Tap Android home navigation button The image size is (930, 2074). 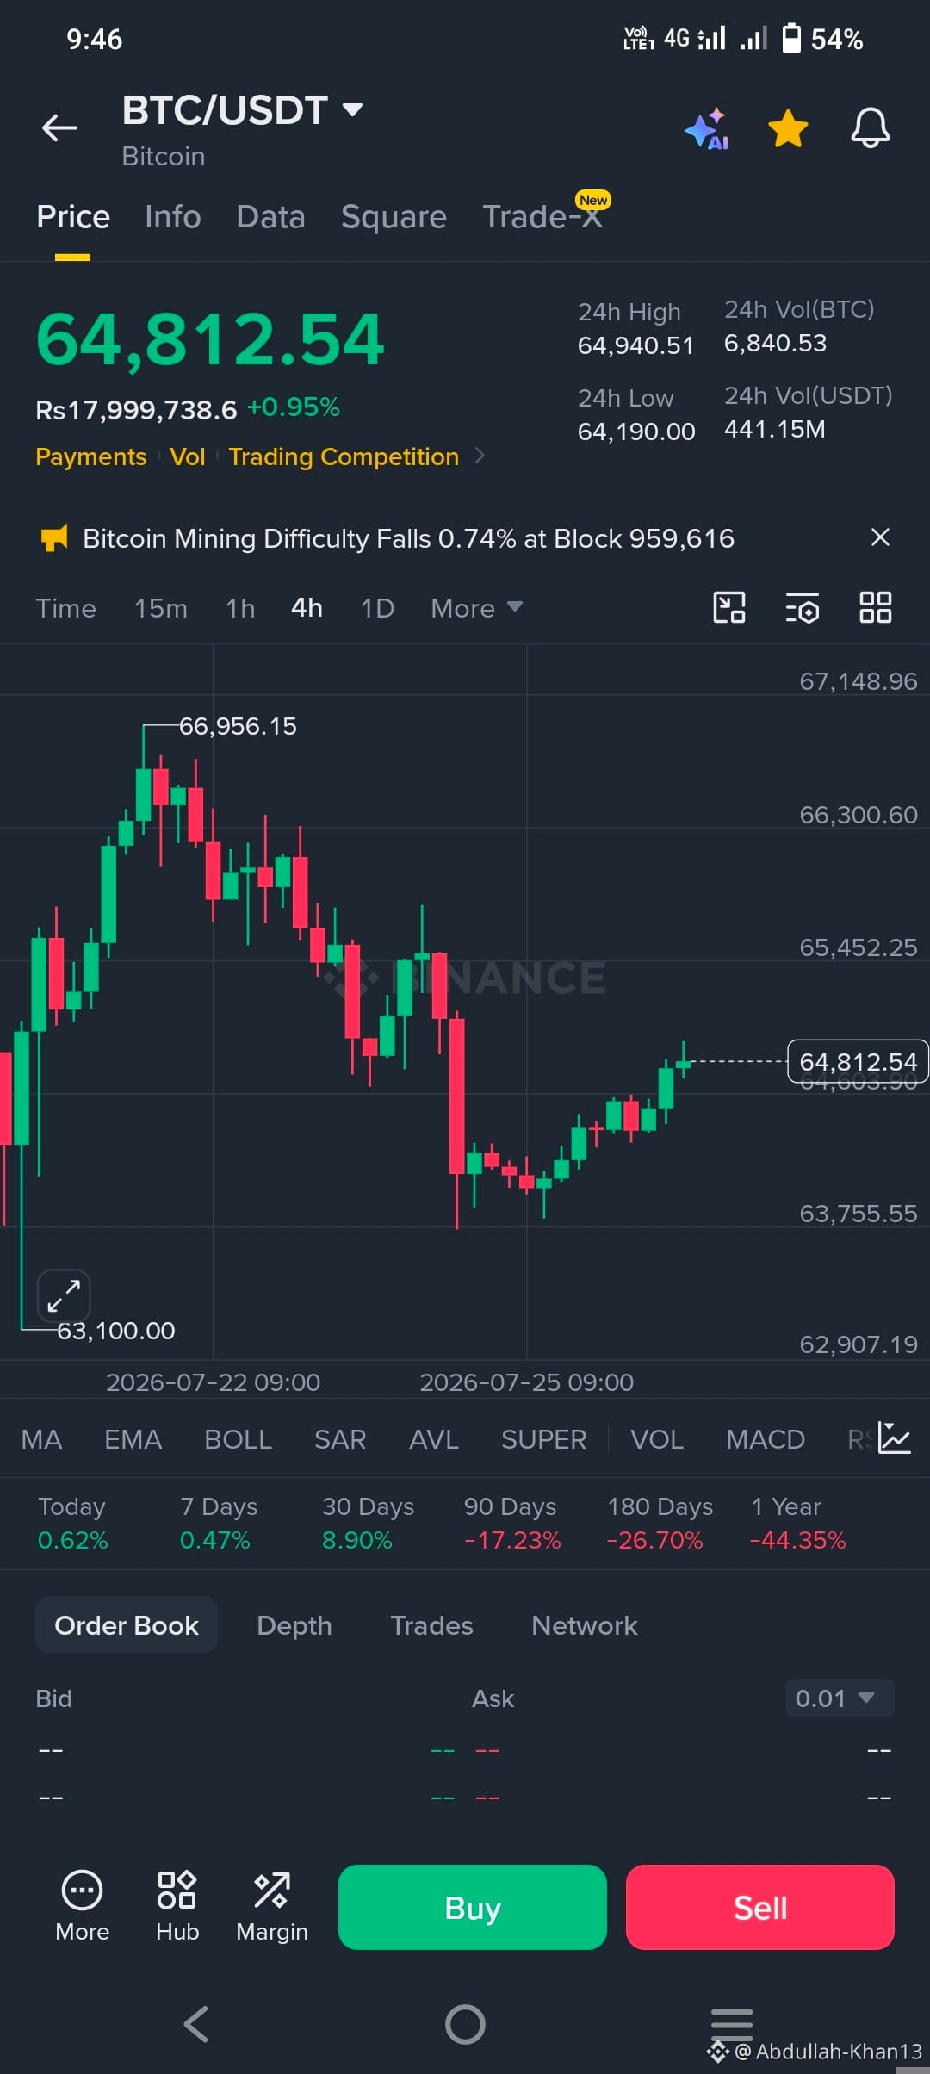pyautogui.click(x=465, y=2024)
